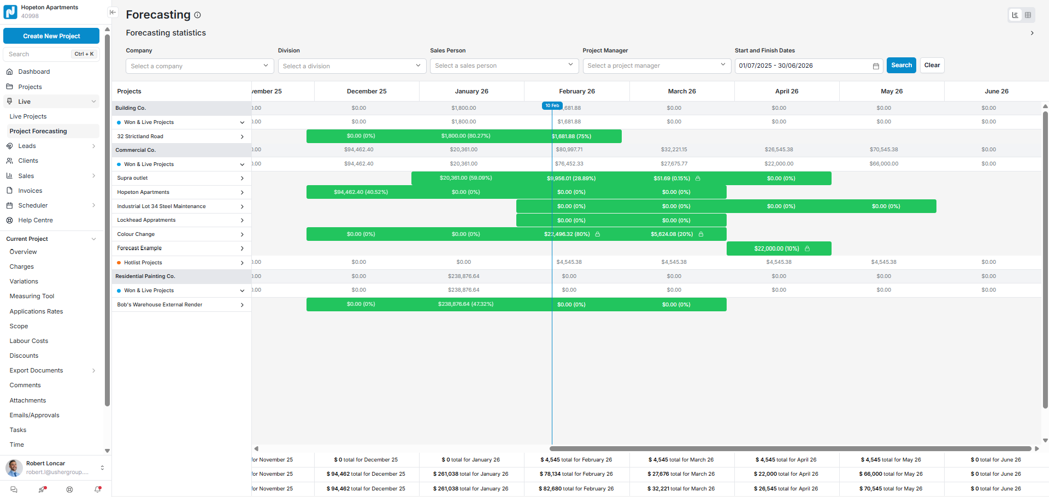Open Live Projects in sidebar
This screenshot has height=497, width=1049.
(28, 116)
